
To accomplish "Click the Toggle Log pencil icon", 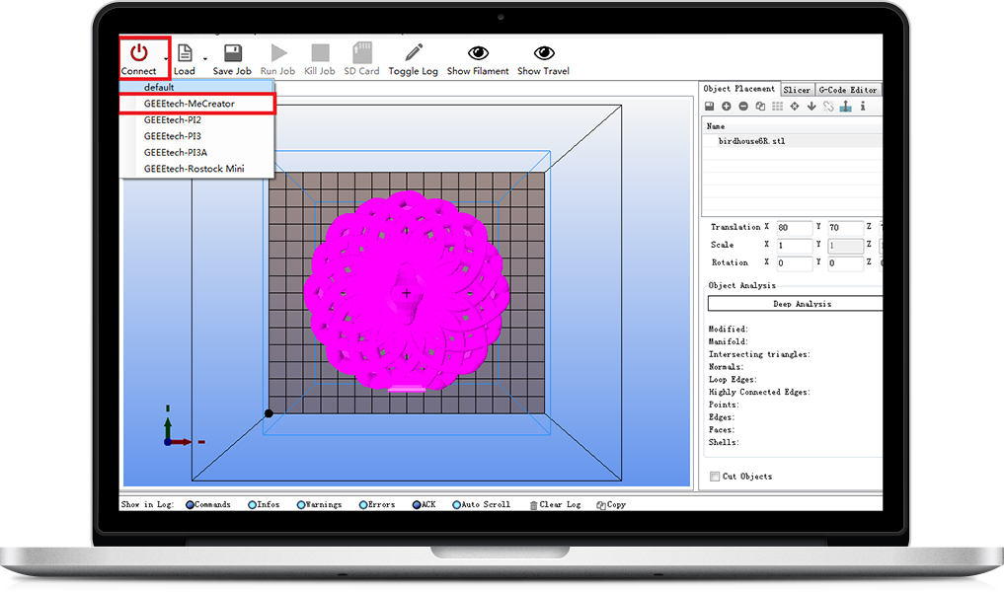I will pyautogui.click(x=414, y=52).
